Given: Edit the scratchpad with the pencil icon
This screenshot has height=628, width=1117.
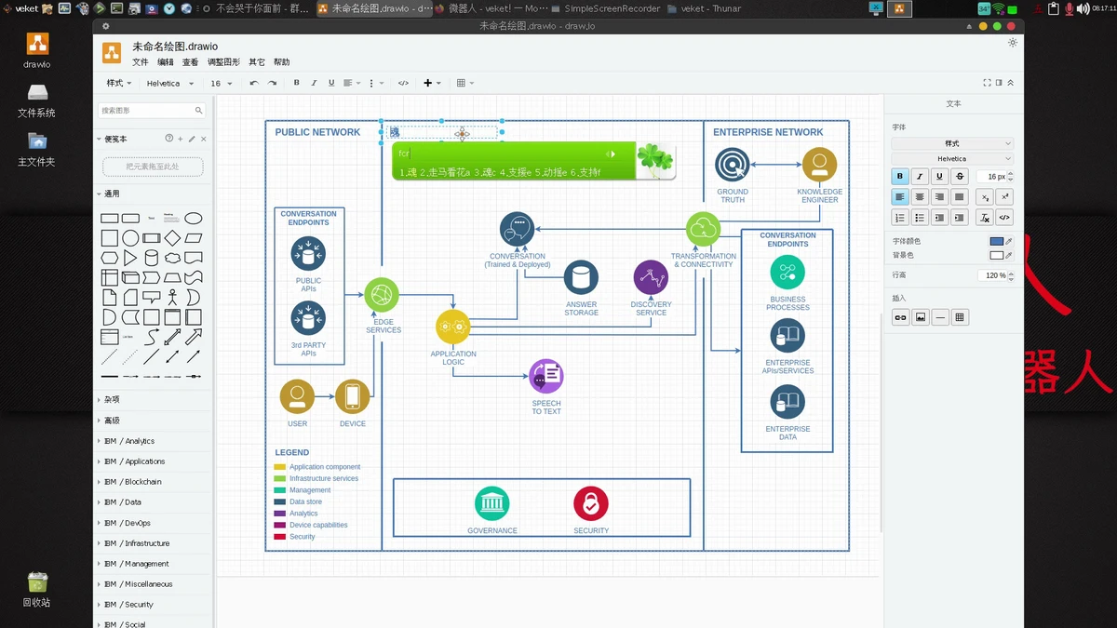Looking at the screenshot, I should coord(192,139).
